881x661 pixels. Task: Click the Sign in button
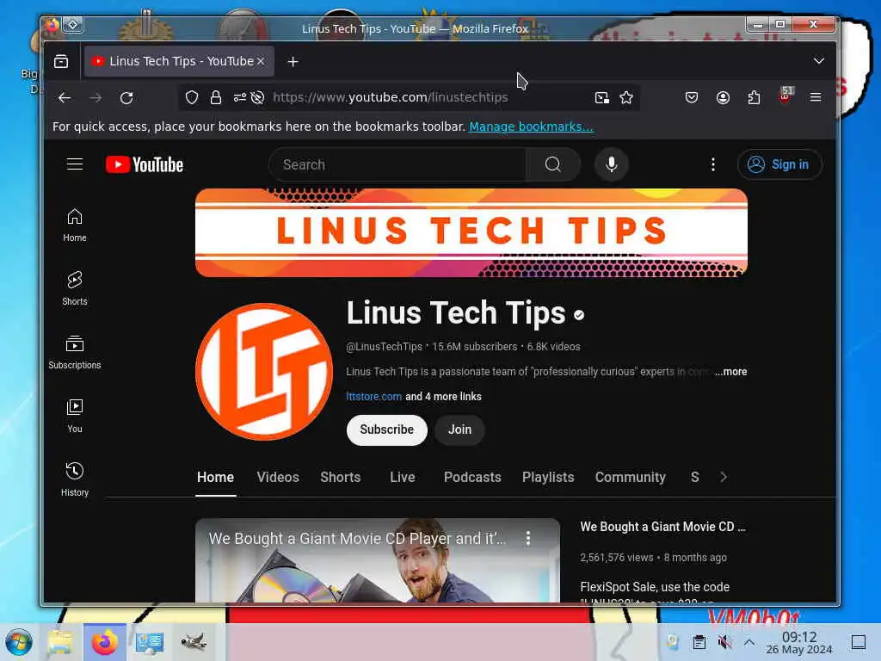779,164
